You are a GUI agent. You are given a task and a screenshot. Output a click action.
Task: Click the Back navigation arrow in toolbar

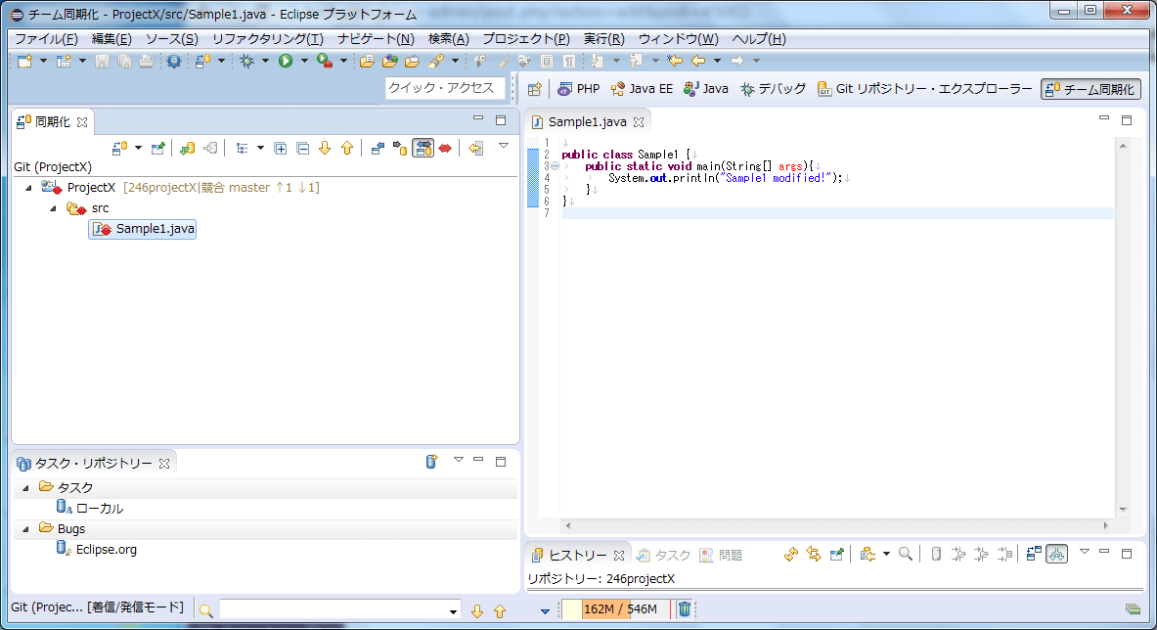pyautogui.click(x=698, y=62)
